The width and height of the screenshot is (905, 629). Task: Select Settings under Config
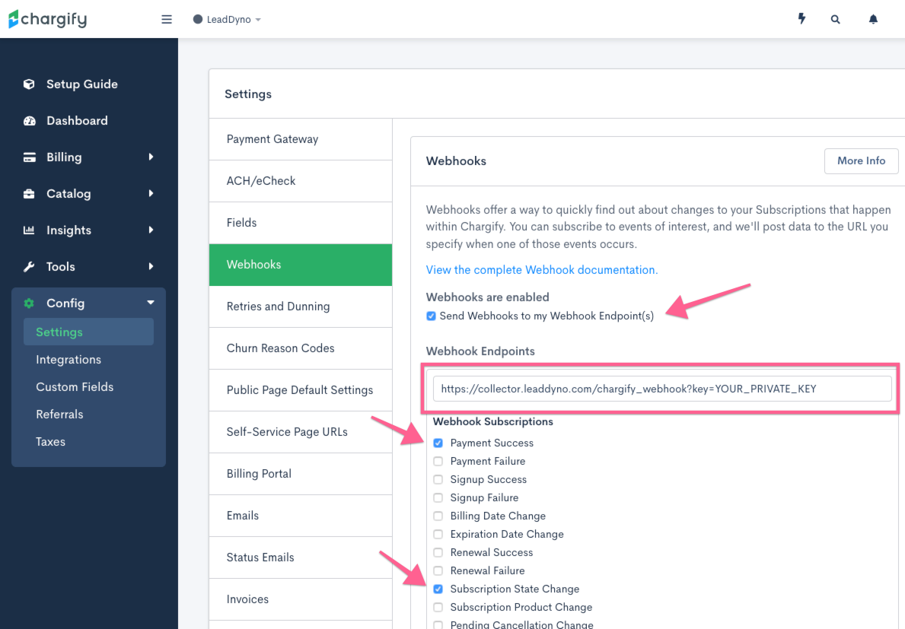88,332
